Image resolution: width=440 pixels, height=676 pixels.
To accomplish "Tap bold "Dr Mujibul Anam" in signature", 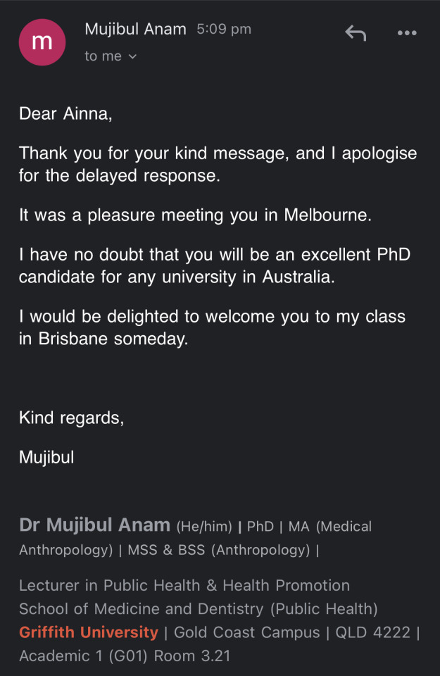I will [94, 525].
